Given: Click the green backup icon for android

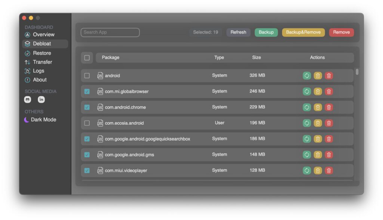Looking at the screenshot, I should [307, 75].
